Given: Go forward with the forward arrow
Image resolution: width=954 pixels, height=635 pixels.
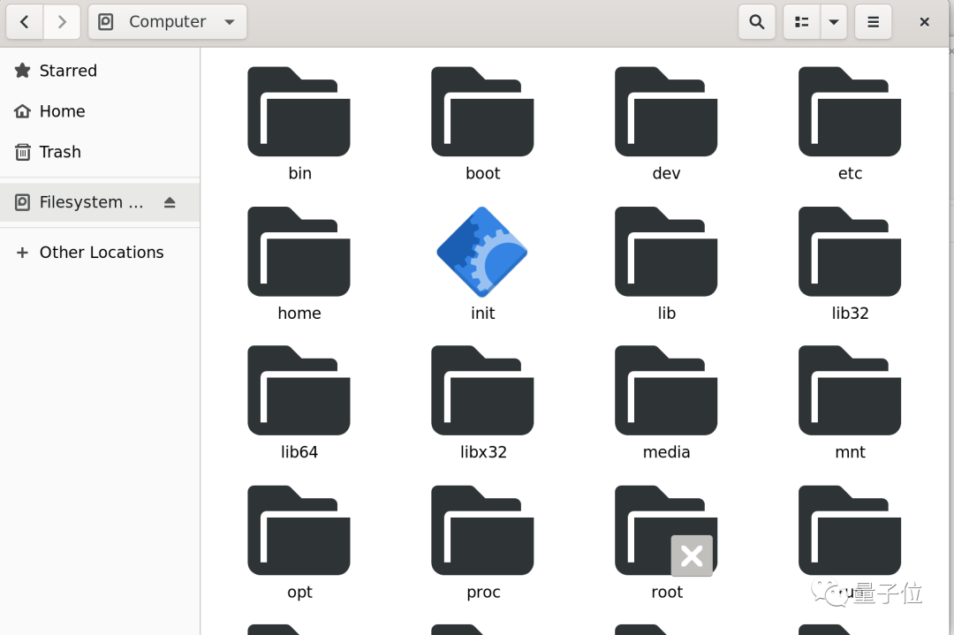Looking at the screenshot, I should pos(62,22).
